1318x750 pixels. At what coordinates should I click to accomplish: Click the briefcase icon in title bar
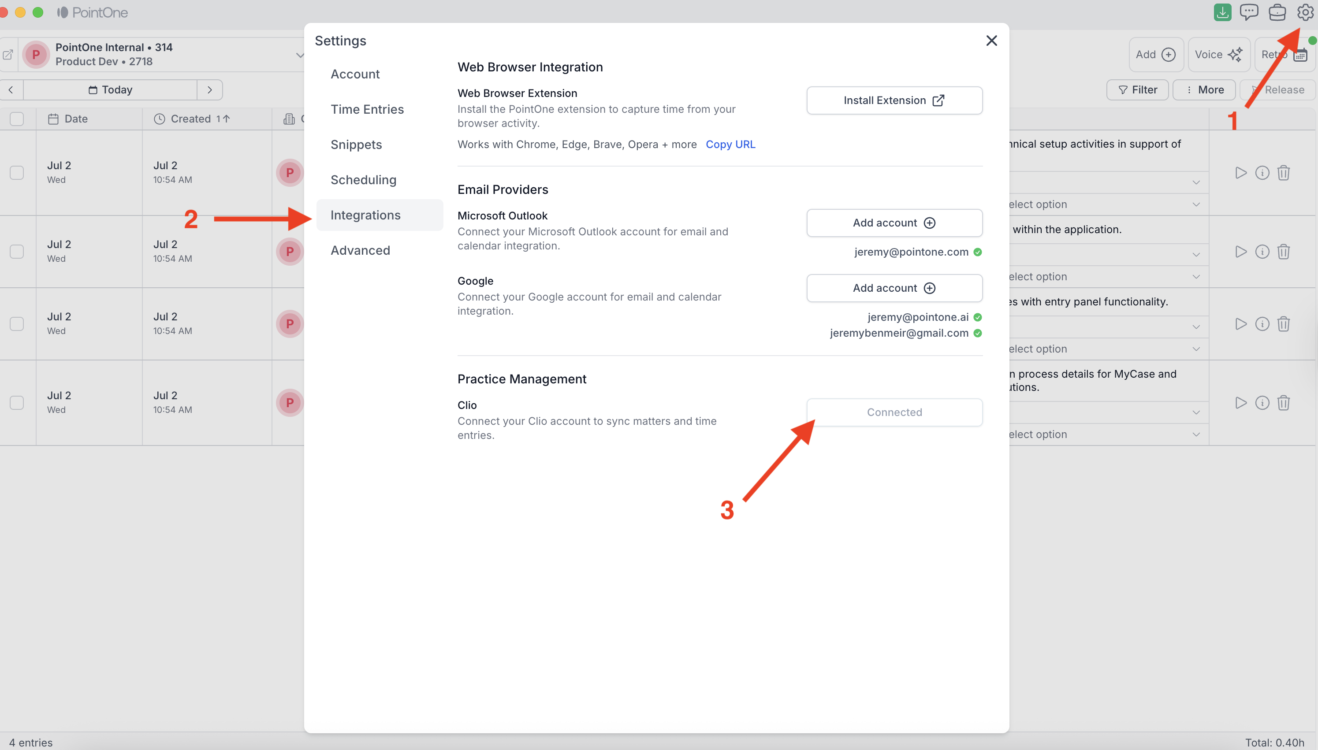[x=1277, y=12]
